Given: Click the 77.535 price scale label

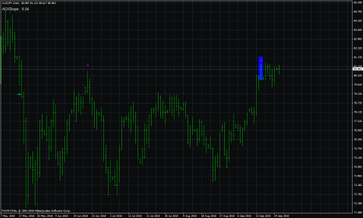Looking at the screenshot, I should pos(358,121).
